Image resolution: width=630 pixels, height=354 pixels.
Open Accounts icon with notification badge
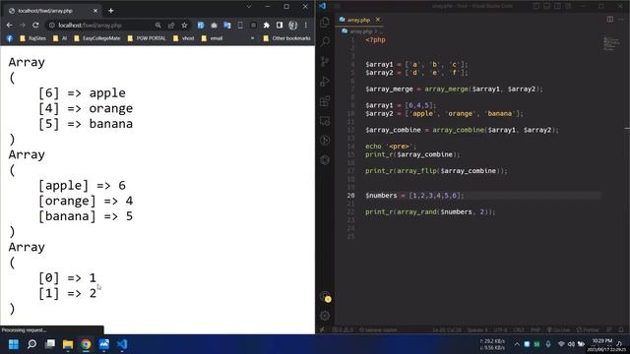pos(326,297)
